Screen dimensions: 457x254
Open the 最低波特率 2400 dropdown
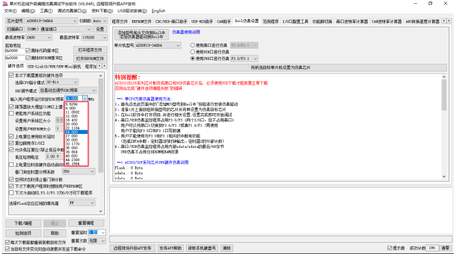(x=39, y=37)
